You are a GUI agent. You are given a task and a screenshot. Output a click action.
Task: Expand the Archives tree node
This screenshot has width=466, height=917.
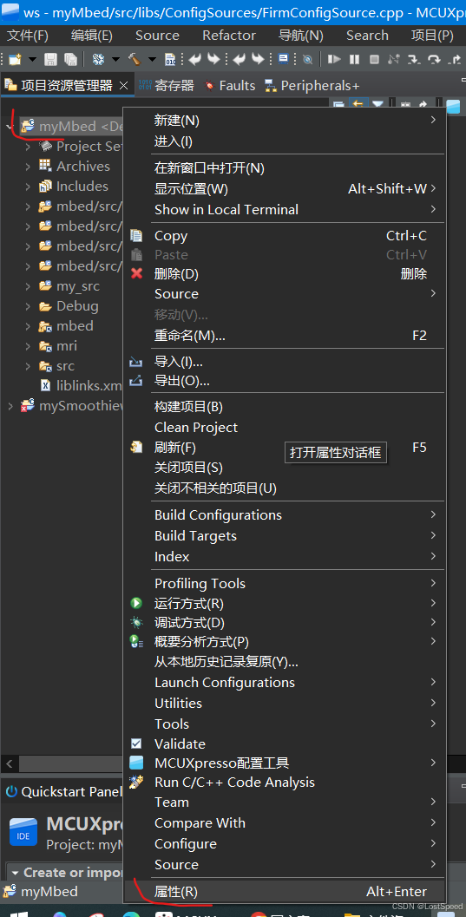[28, 166]
